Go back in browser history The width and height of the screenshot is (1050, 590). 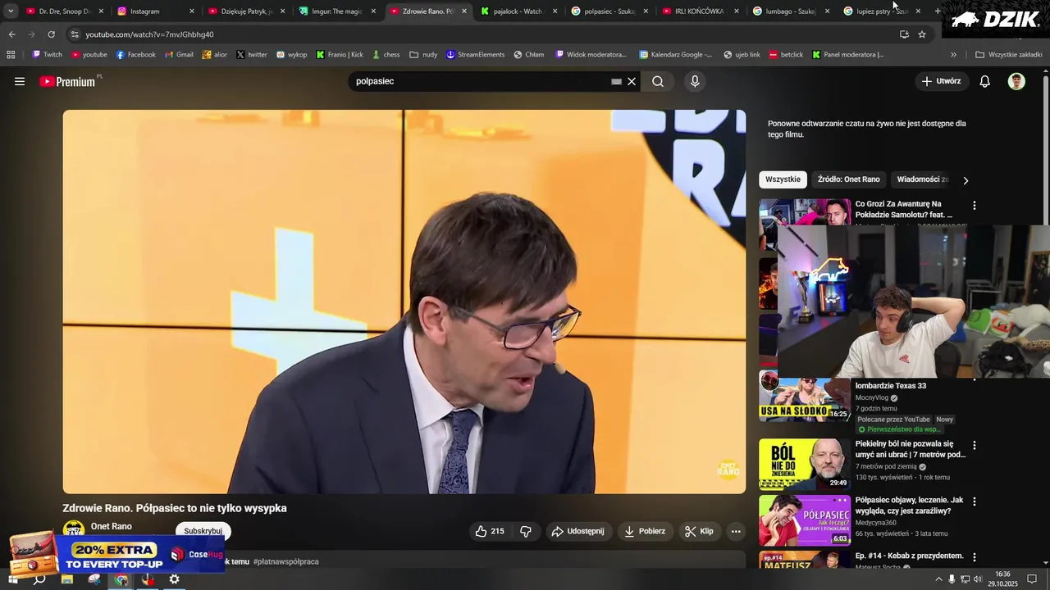pyautogui.click(x=11, y=34)
